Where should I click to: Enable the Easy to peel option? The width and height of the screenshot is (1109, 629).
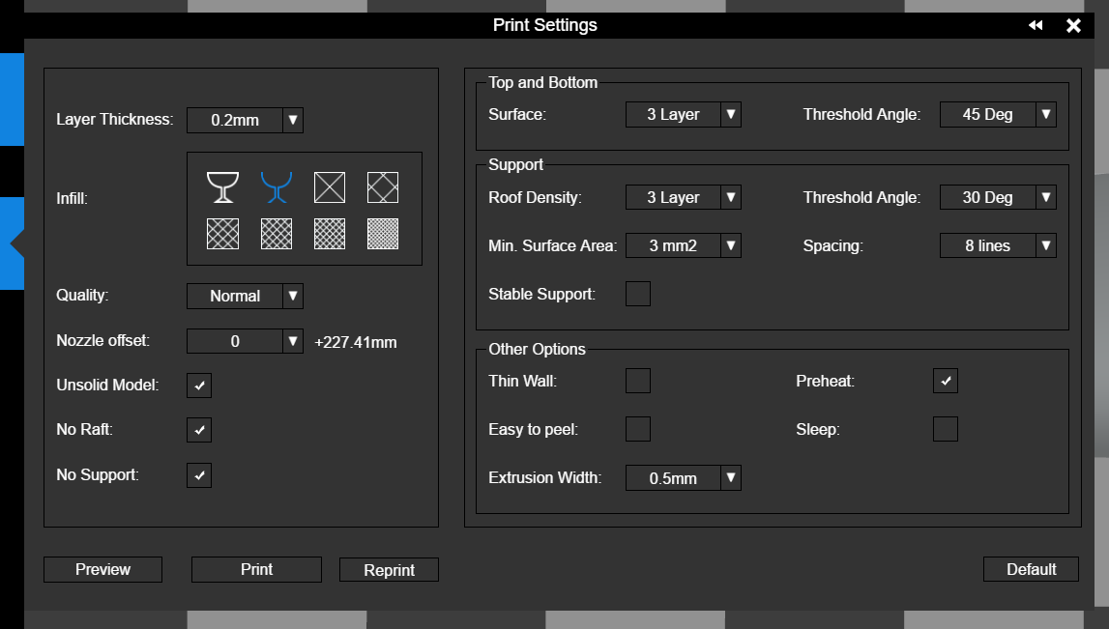pyautogui.click(x=638, y=429)
